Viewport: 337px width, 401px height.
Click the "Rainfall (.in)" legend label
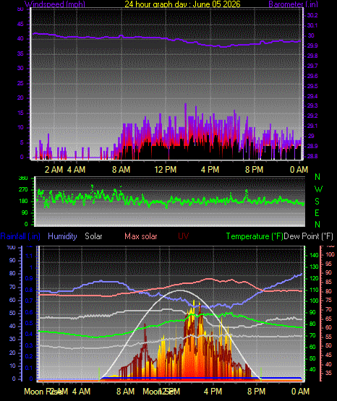point(20,236)
